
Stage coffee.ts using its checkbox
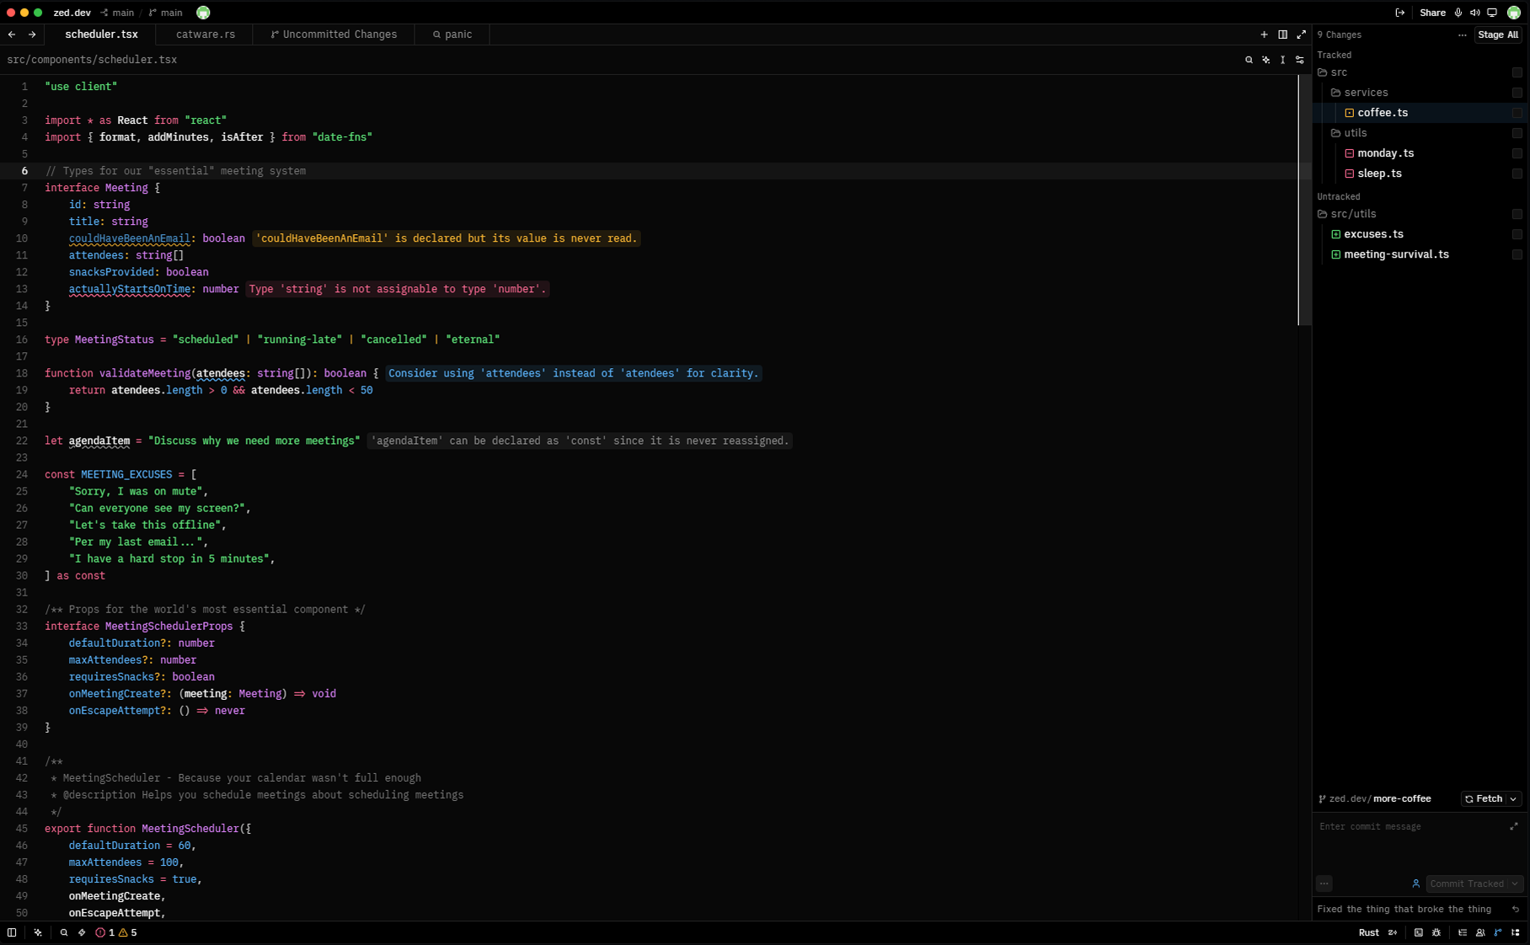pyautogui.click(x=1517, y=113)
